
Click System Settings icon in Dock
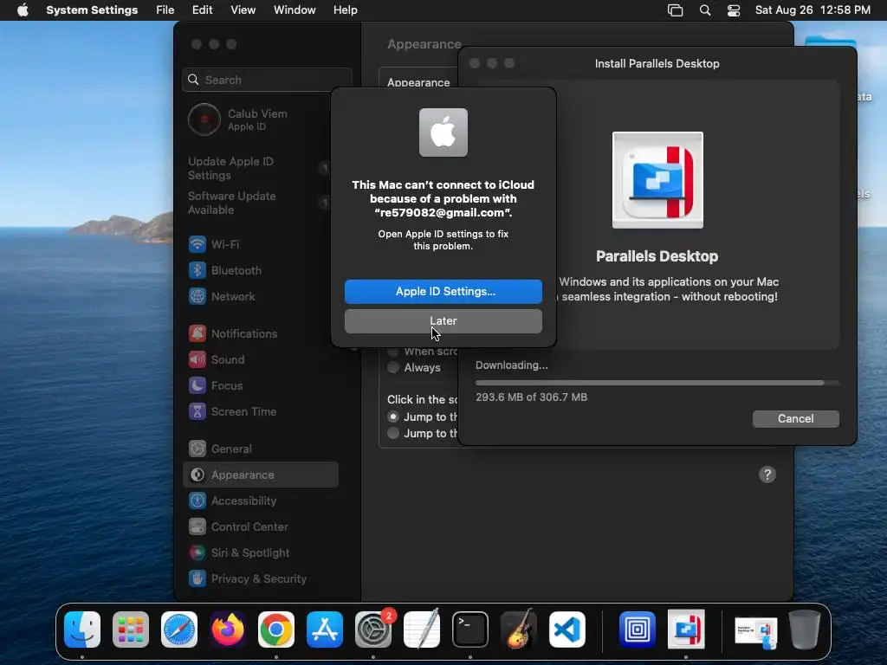(x=373, y=629)
